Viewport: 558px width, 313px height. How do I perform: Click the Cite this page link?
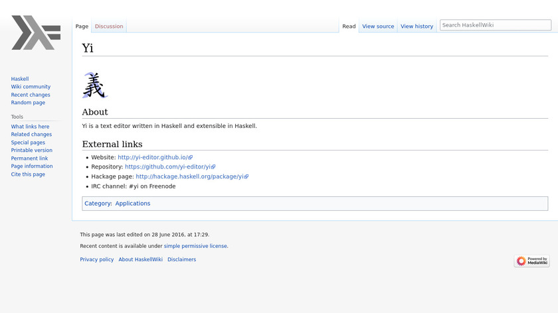pos(28,174)
